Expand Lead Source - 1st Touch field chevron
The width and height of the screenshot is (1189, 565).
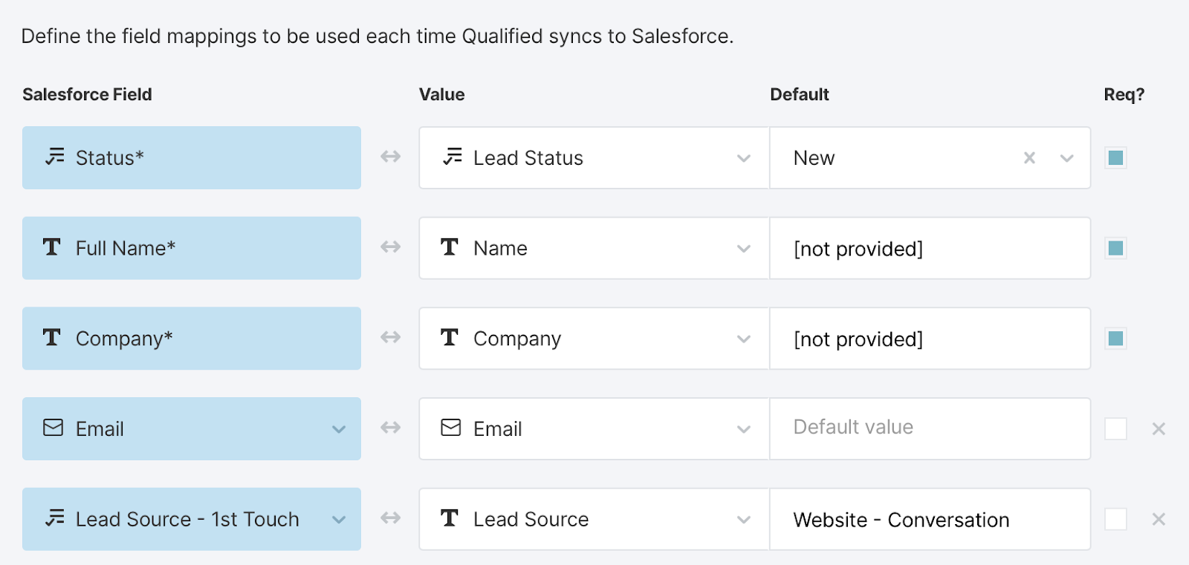(339, 520)
